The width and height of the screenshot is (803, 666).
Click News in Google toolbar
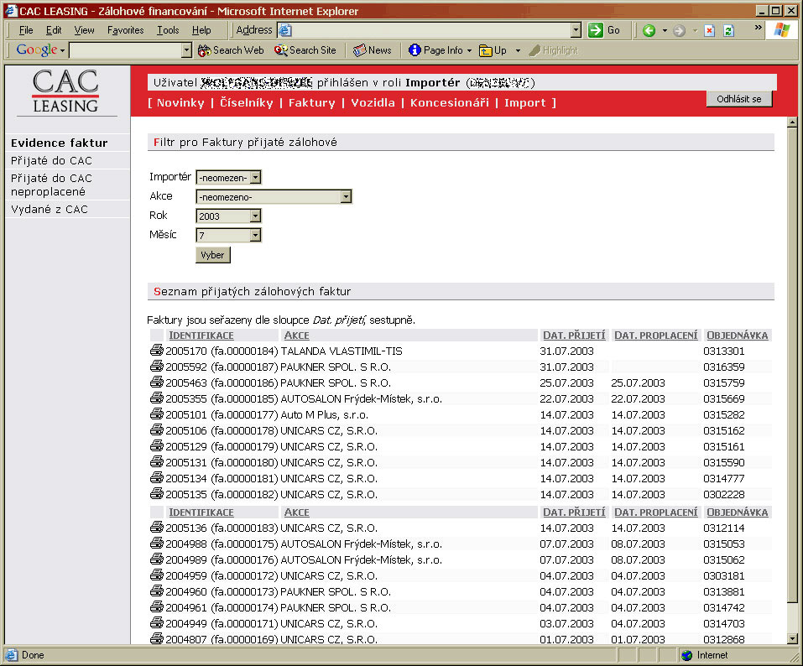[373, 50]
